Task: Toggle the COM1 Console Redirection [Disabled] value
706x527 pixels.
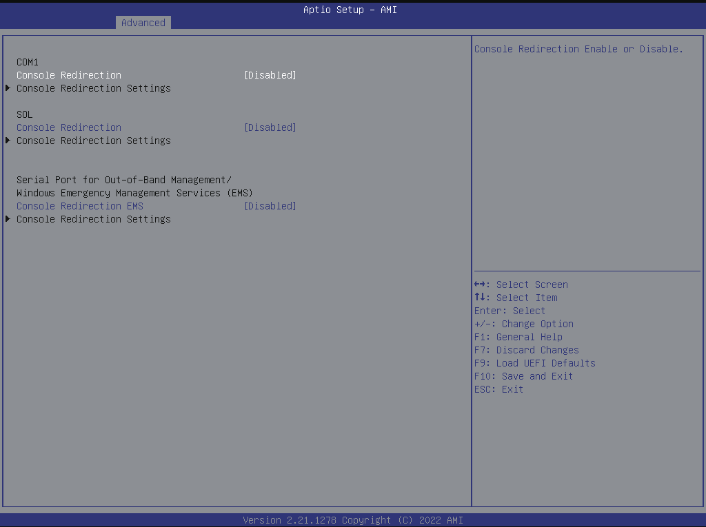Action: point(270,75)
